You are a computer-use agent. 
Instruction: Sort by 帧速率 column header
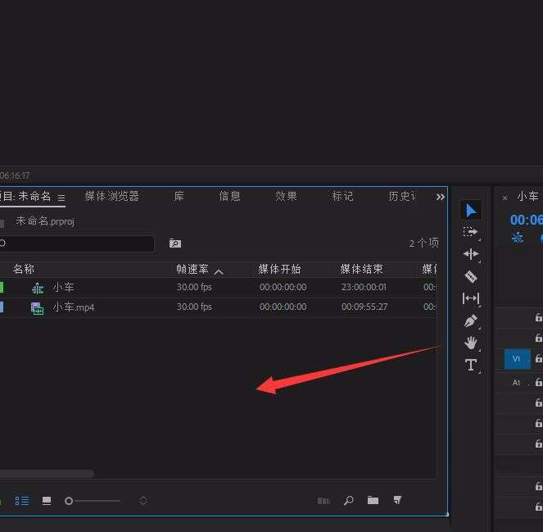click(192, 270)
